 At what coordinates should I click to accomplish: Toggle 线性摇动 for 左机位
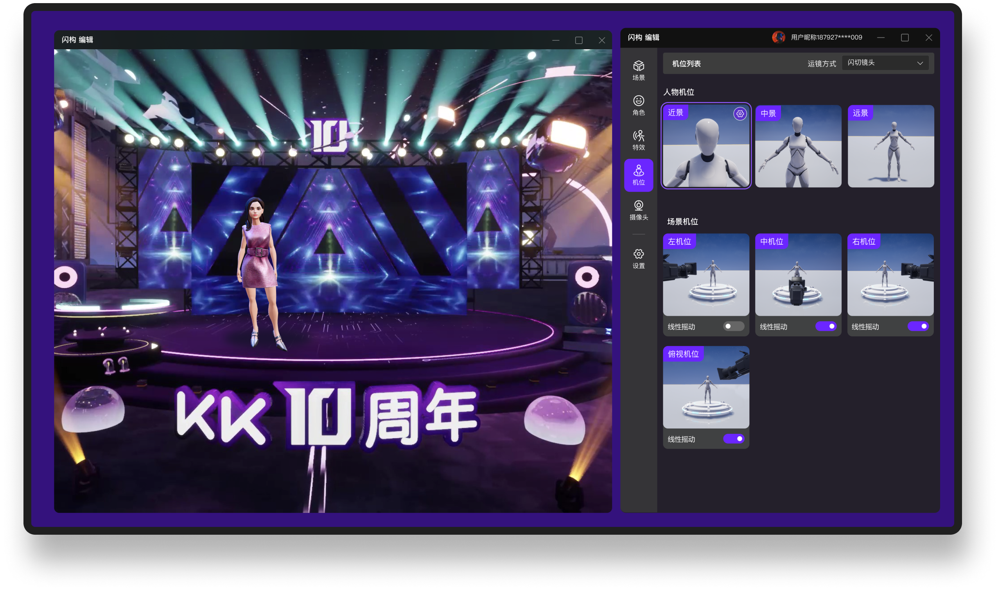pyautogui.click(x=734, y=326)
